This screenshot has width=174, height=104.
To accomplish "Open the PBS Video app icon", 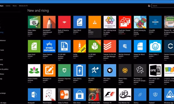I will pos(110,70).
